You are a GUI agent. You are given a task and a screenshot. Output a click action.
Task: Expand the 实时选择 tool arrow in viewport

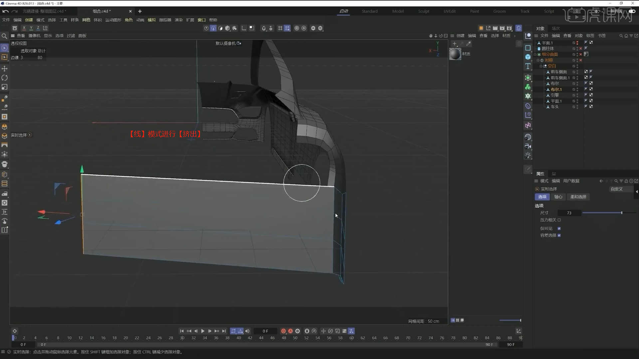[30, 135]
